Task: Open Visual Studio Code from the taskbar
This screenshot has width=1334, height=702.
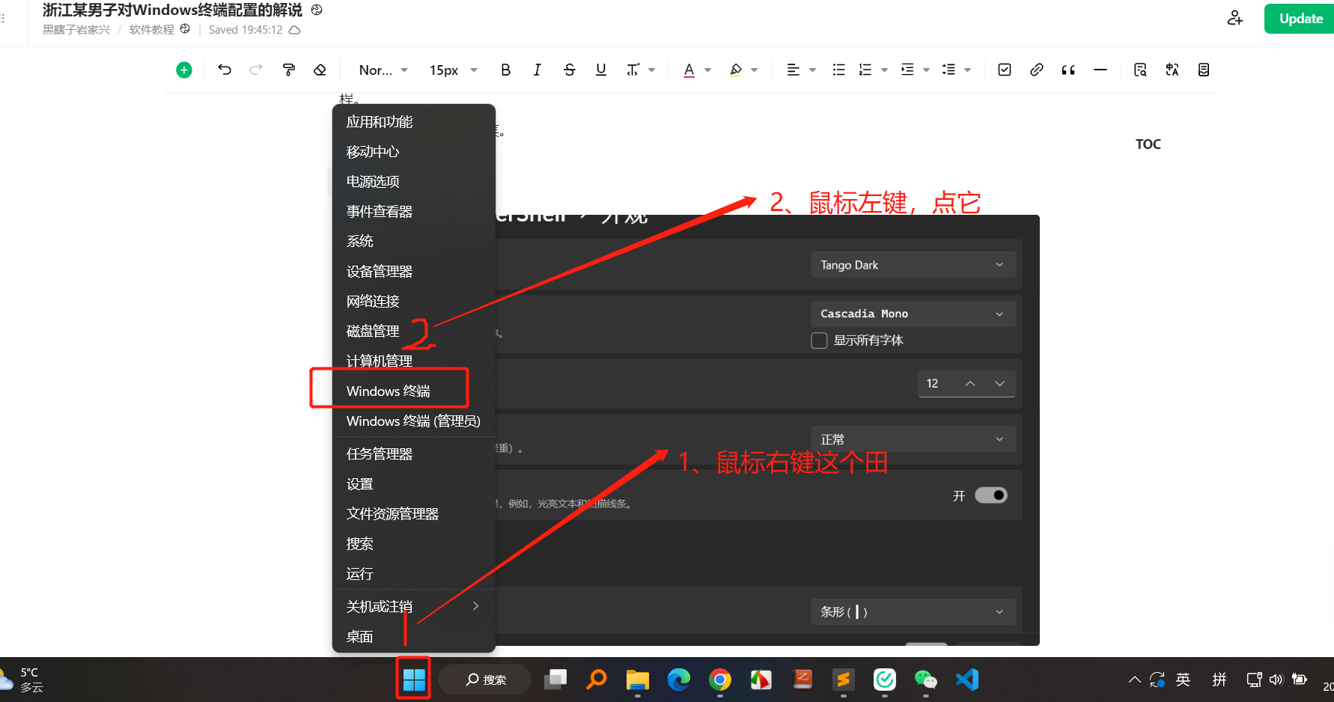Action: coord(967,680)
